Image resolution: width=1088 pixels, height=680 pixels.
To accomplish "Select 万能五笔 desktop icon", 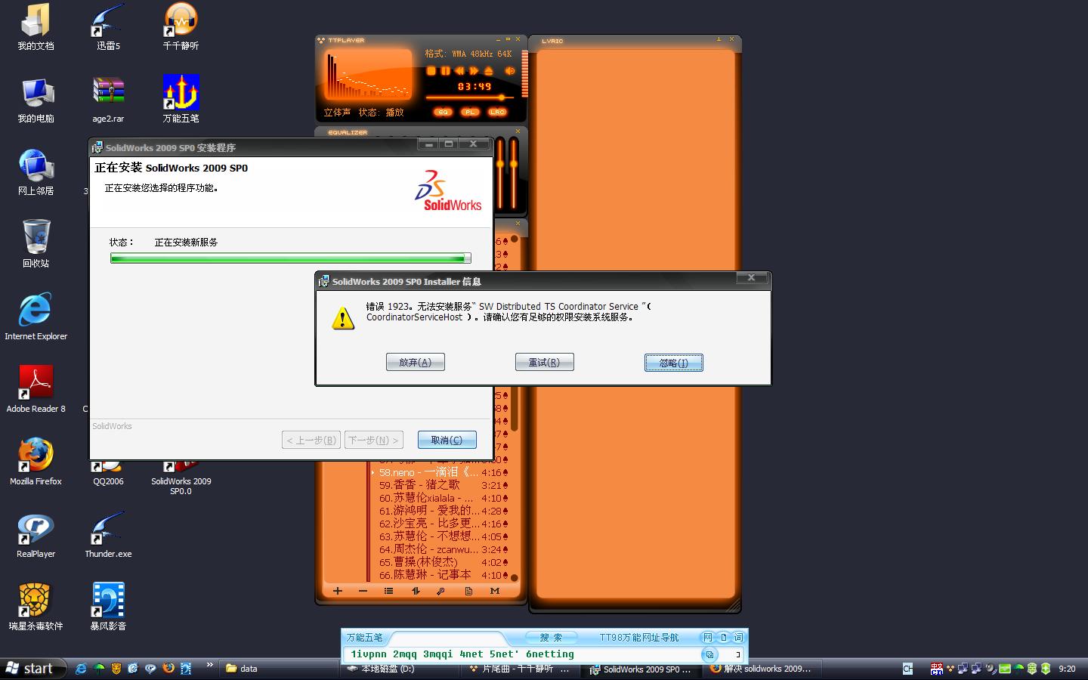I will [x=181, y=100].
